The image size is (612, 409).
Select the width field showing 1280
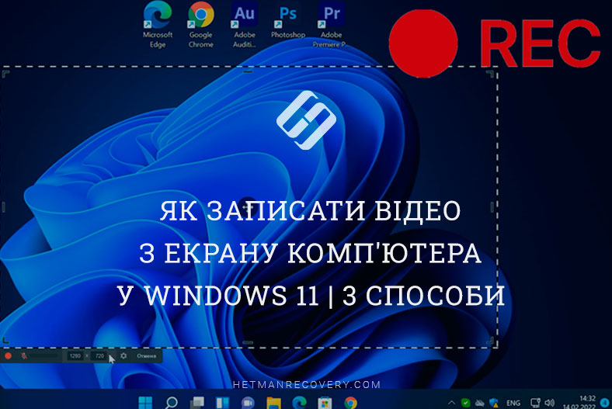pyautogui.click(x=75, y=355)
